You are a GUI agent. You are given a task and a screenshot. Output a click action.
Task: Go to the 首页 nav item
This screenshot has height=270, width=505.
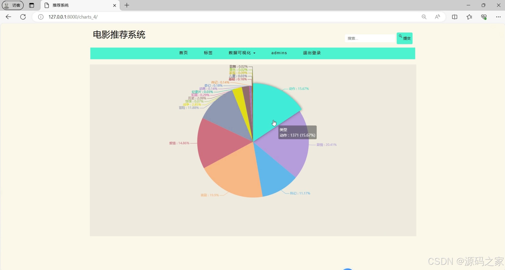tap(183, 53)
